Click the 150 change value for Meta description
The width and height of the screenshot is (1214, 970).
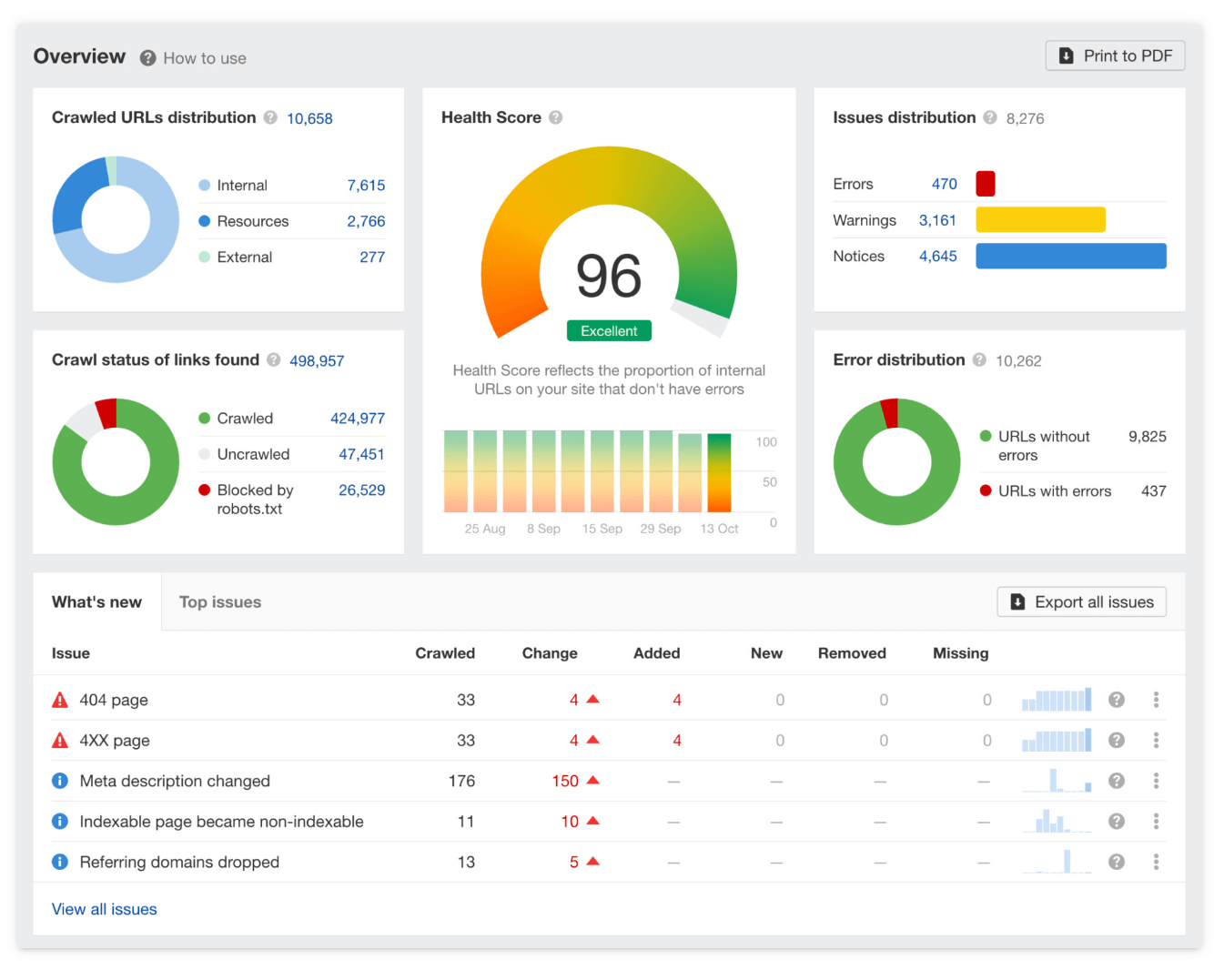(565, 781)
